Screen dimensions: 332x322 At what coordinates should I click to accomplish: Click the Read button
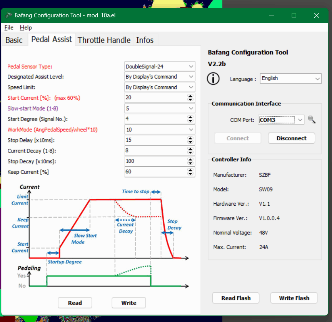coord(75,303)
